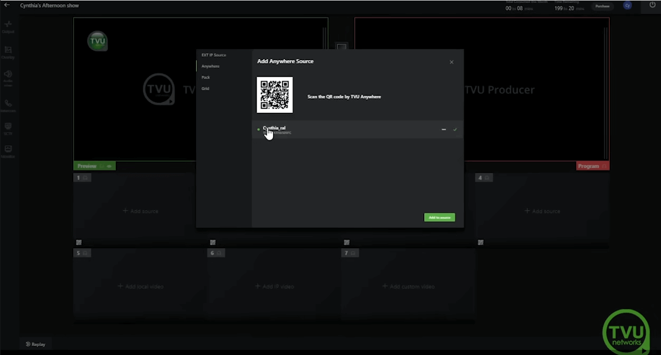Add IP video to slot 6

(275, 287)
